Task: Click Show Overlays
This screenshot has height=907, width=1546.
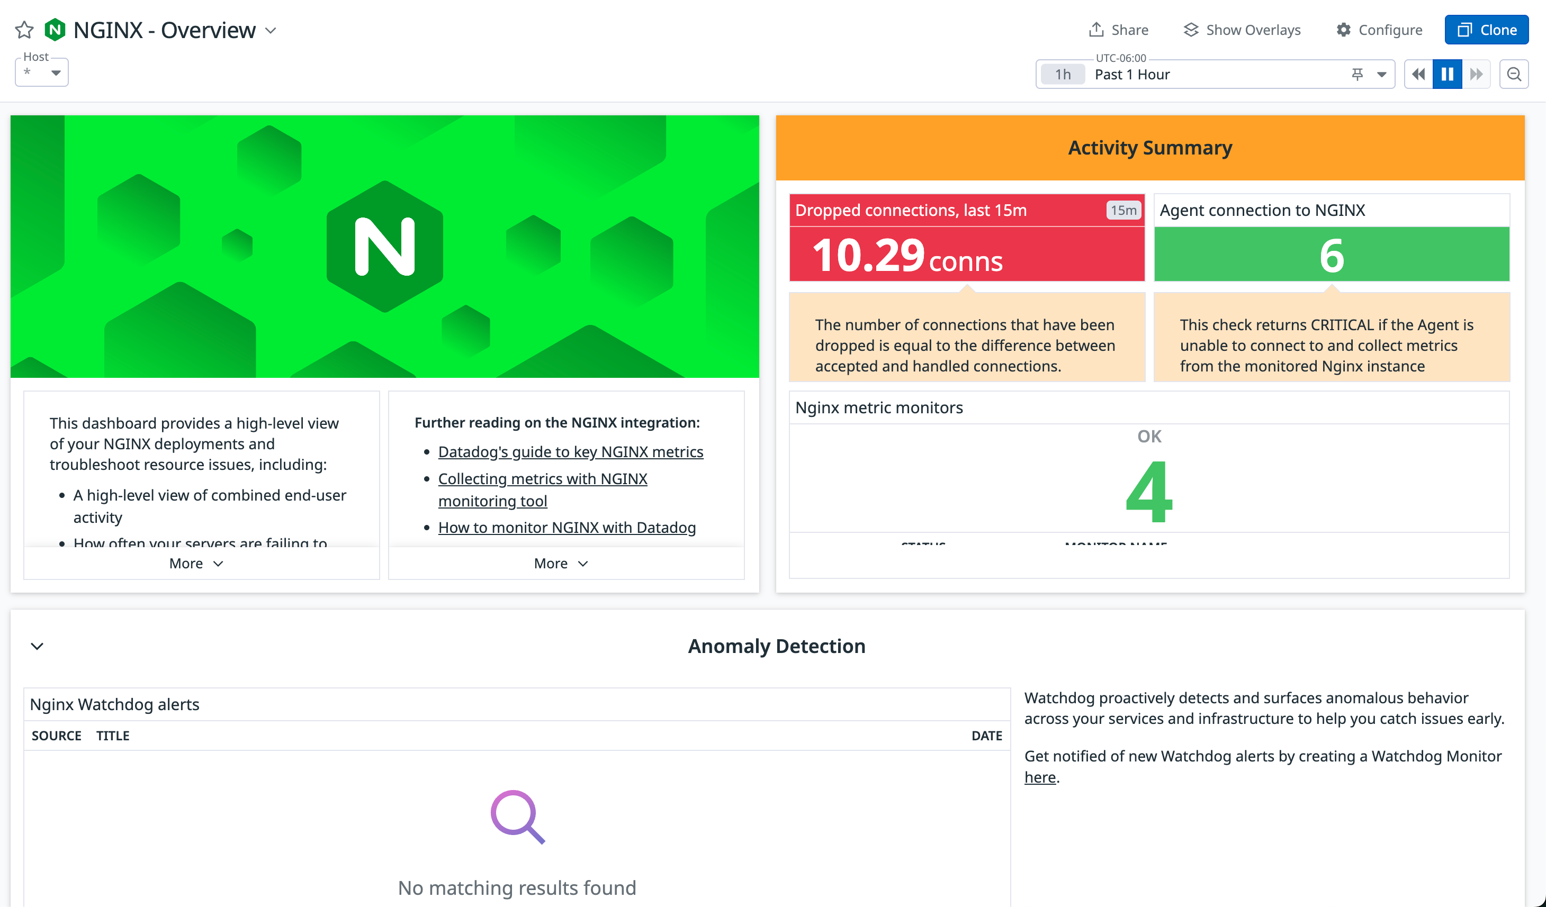Action: (1242, 30)
